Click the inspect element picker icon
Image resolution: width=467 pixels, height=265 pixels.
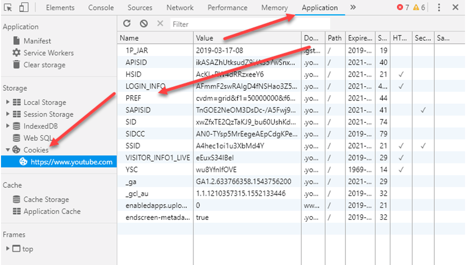[8, 7]
